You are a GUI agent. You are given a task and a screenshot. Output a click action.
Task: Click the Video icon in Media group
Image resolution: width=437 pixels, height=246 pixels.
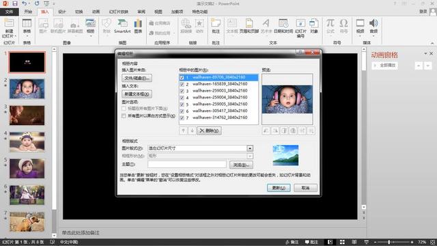tap(360, 24)
